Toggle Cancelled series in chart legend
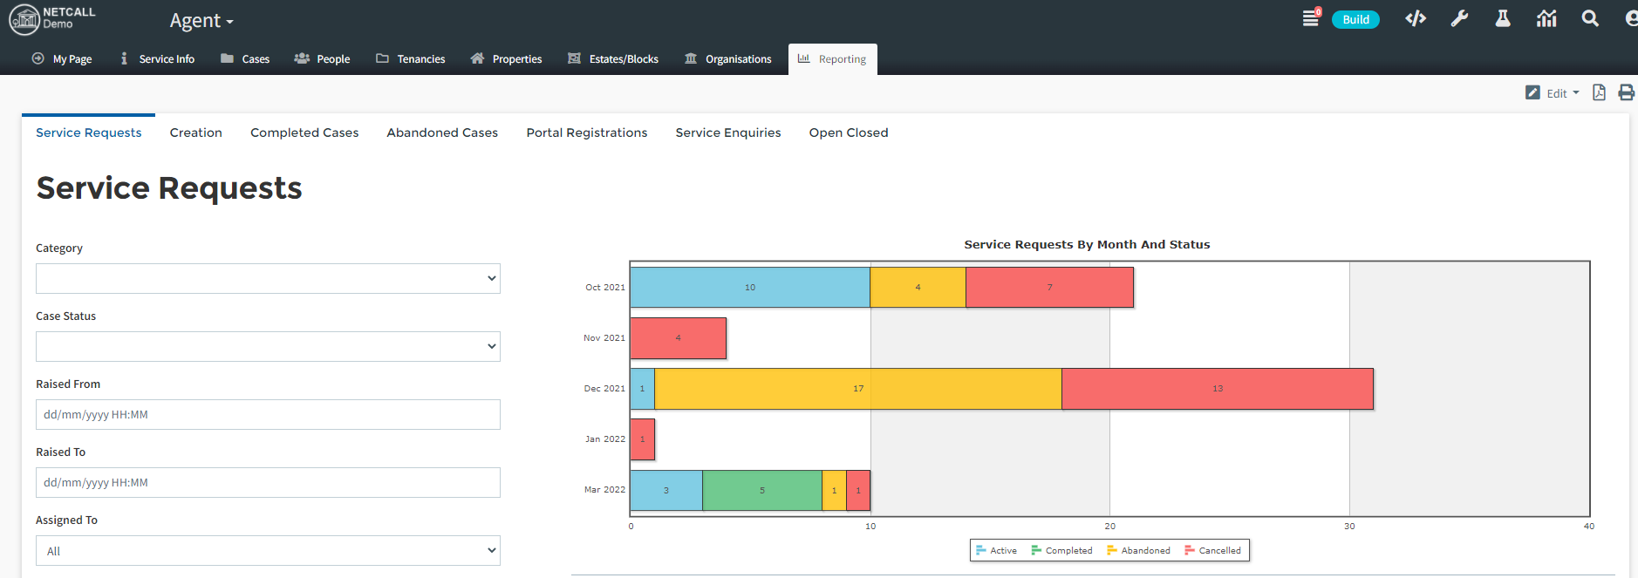 coord(1212,550)
